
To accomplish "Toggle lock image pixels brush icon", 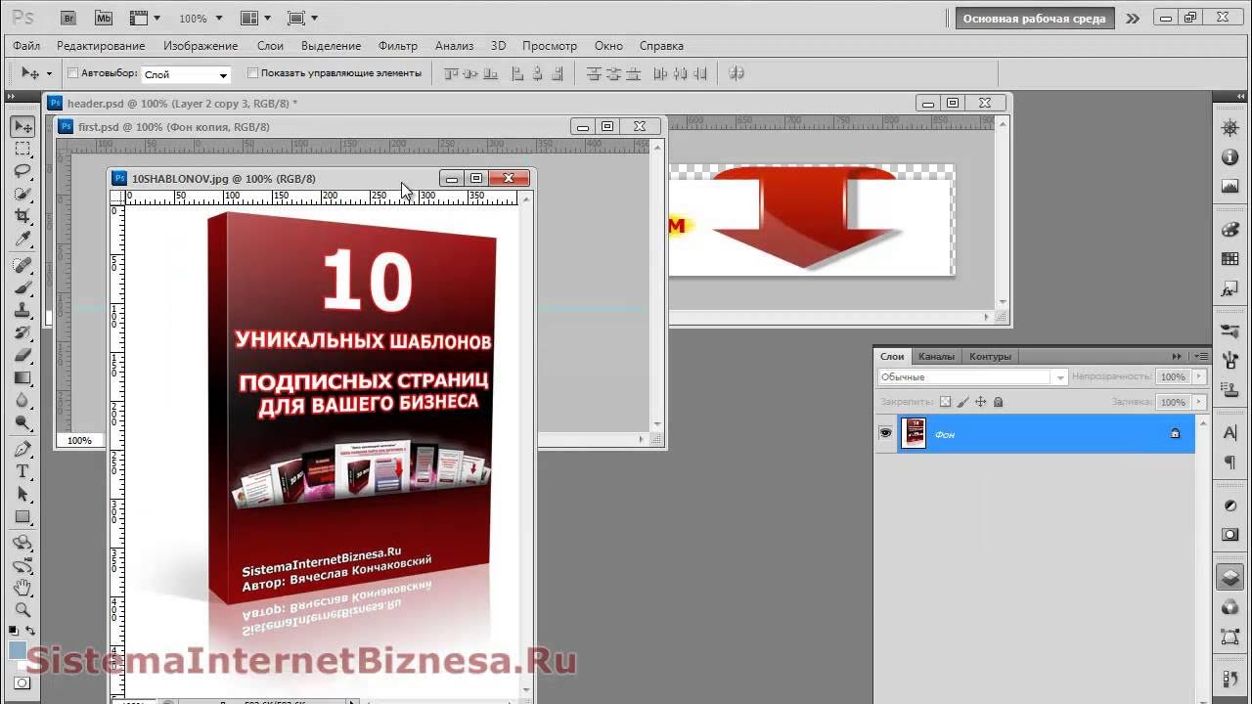I will click(962, 402).
